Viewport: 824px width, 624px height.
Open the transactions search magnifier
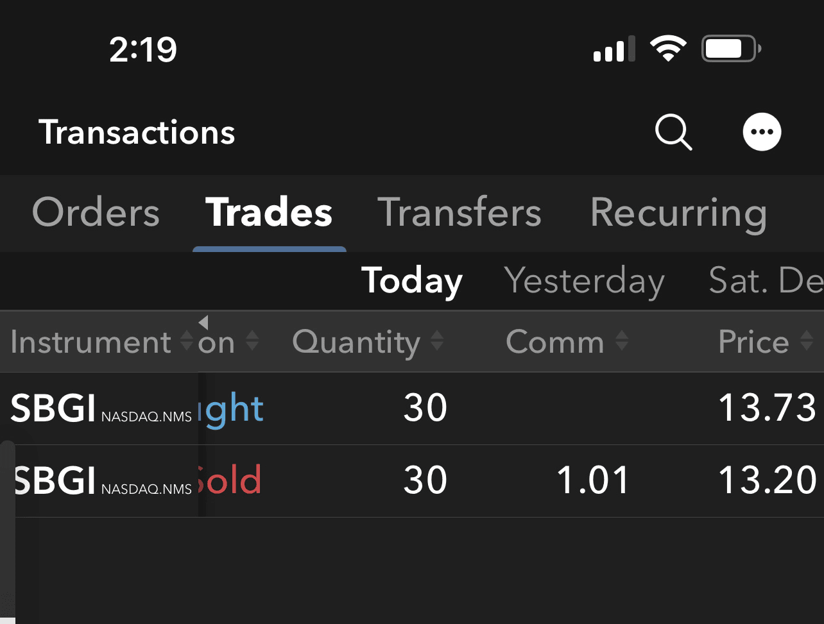(x=673, y=133)
